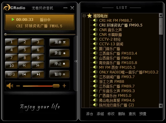
Task: Skip to previous station track icon
Action: pos(24,74)
